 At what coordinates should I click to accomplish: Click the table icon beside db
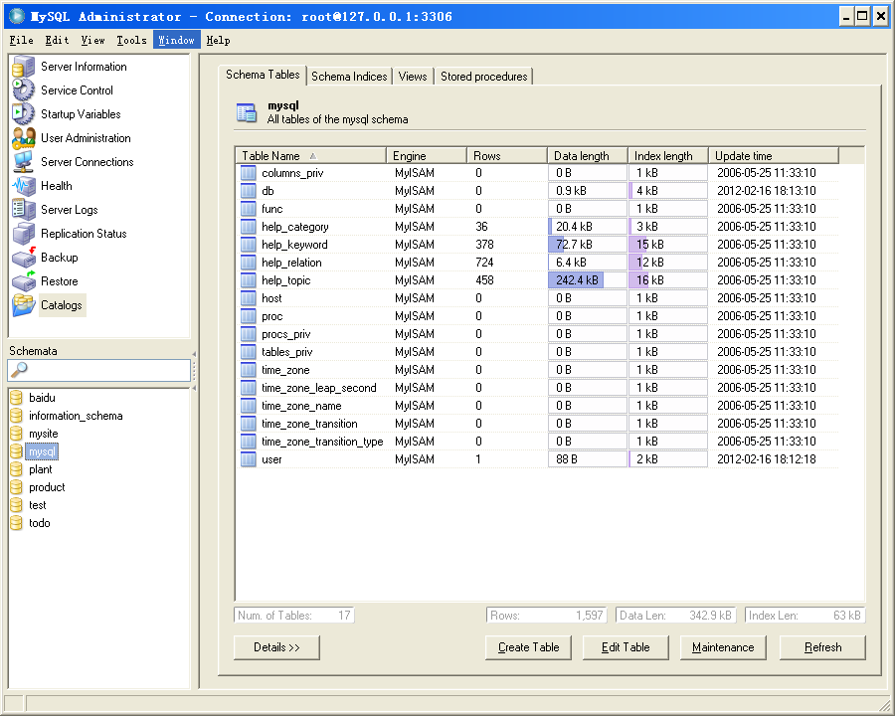(249, 191)
